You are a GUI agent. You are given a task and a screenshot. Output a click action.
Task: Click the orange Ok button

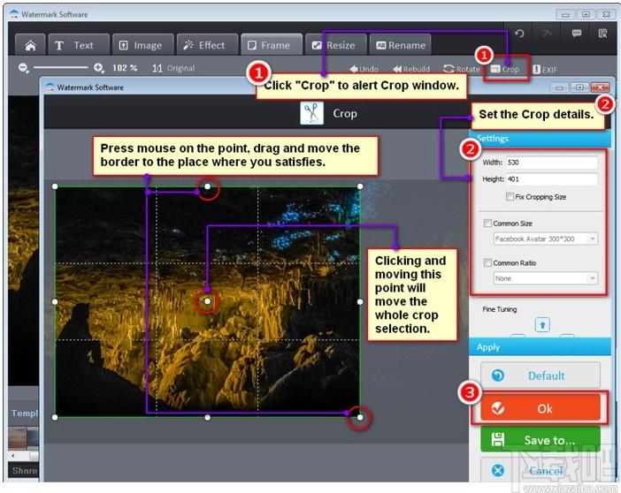coord(540,408)
